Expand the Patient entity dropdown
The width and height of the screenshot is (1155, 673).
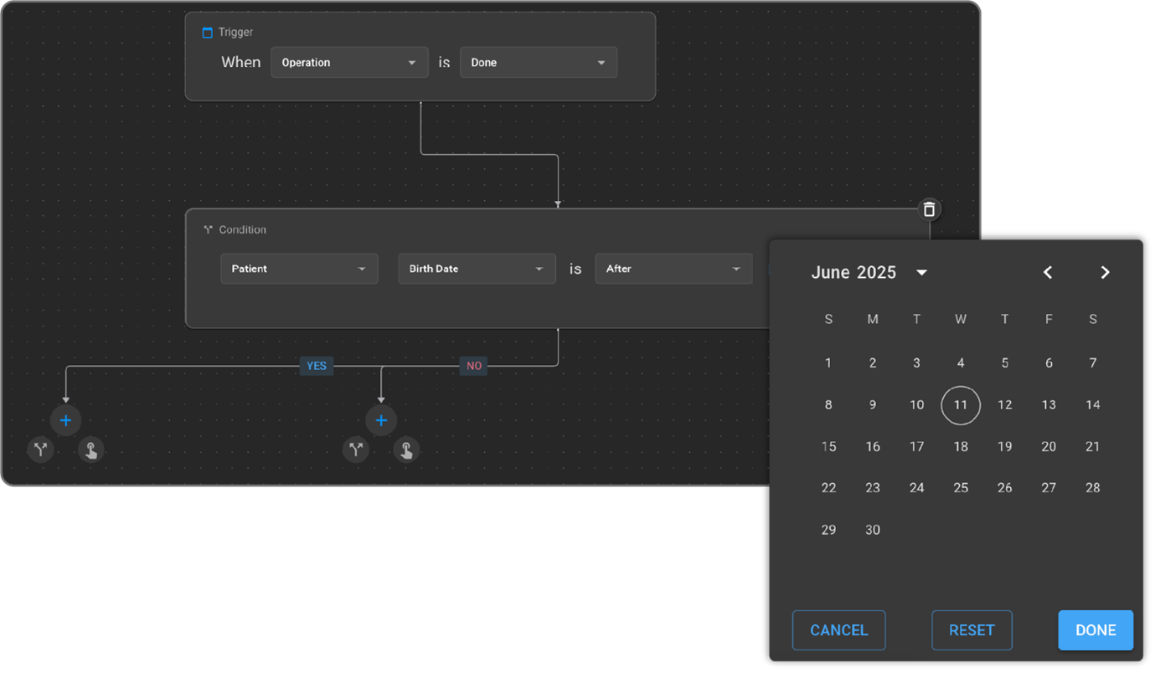pyautogui.click(x=299, y=269)
